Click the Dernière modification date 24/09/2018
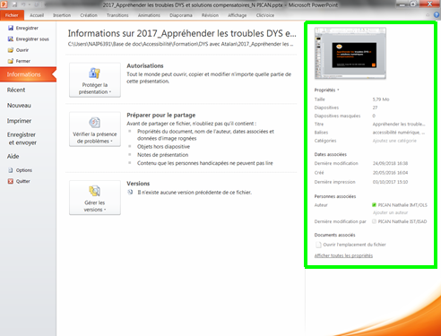The height and width of the screenshot is (336, 441). (390, 163)
